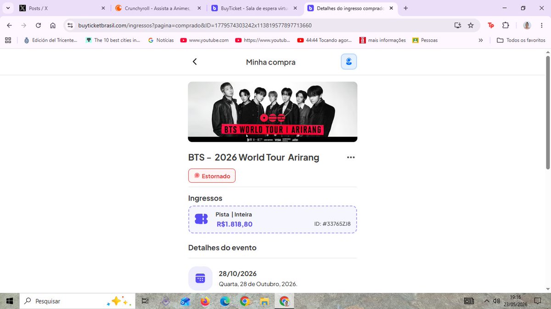Click ticket ID #33765ZJ8
This screenshot has width=551, height=309.
333,224
